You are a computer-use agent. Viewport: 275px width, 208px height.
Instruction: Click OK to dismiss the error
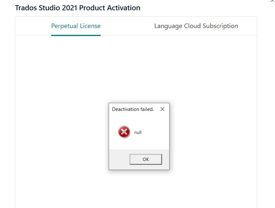pos(146,159)
